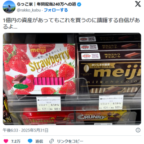The image size is (144, 144).
Task: Open the Strawberry Chocolate box photo
Action: click(x=39, y=69)
